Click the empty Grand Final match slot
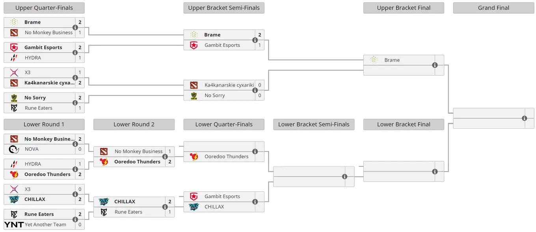536x232 pixels. pyautogui.click(x=493, y=118)
